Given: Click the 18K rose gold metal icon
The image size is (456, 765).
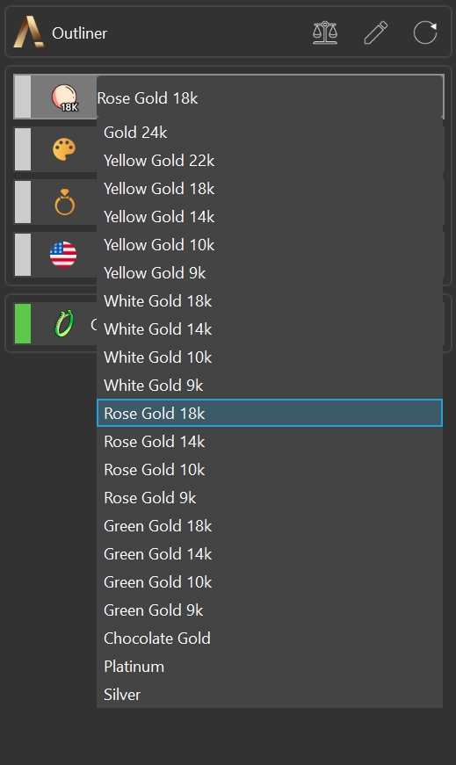Looking at the screenshot, I should point(64,97).
